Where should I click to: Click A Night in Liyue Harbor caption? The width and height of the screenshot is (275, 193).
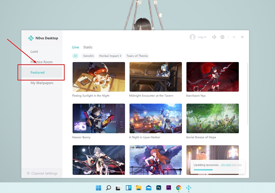(x=145, y=137)
